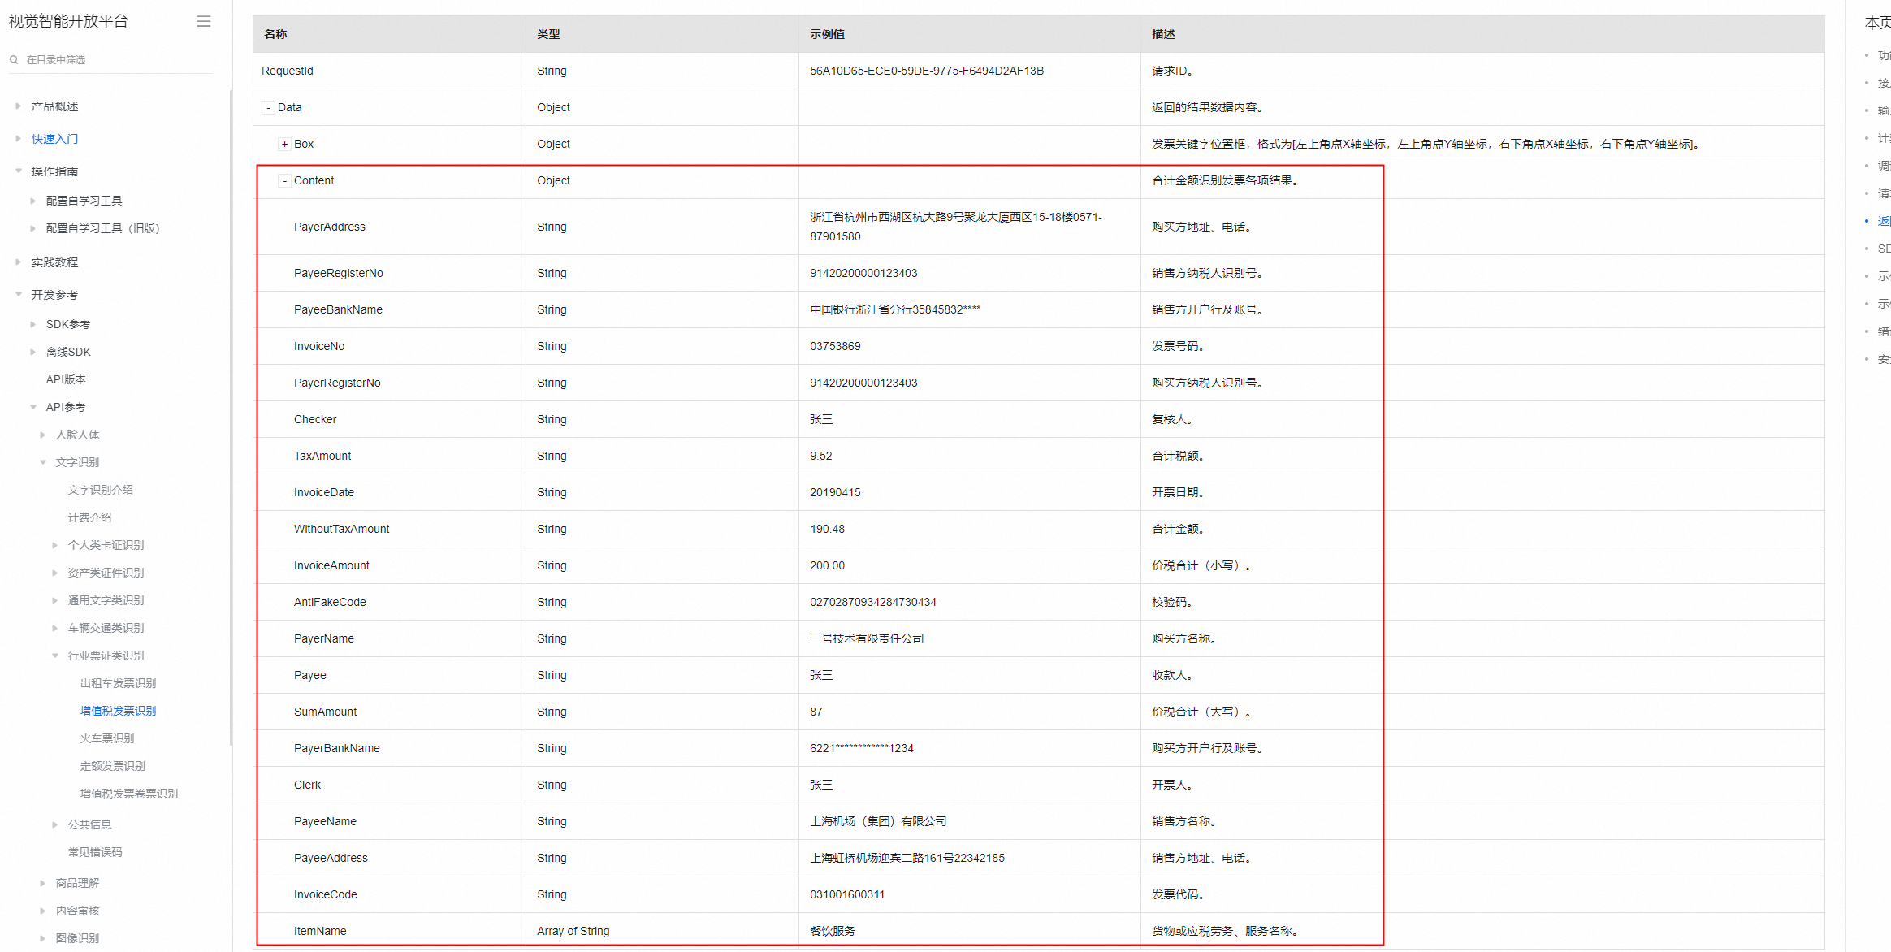Viewport: 1891px width, 952px height.
Task: Expand the 配置自学习工具 item arrow
Action: pos(32,201)
